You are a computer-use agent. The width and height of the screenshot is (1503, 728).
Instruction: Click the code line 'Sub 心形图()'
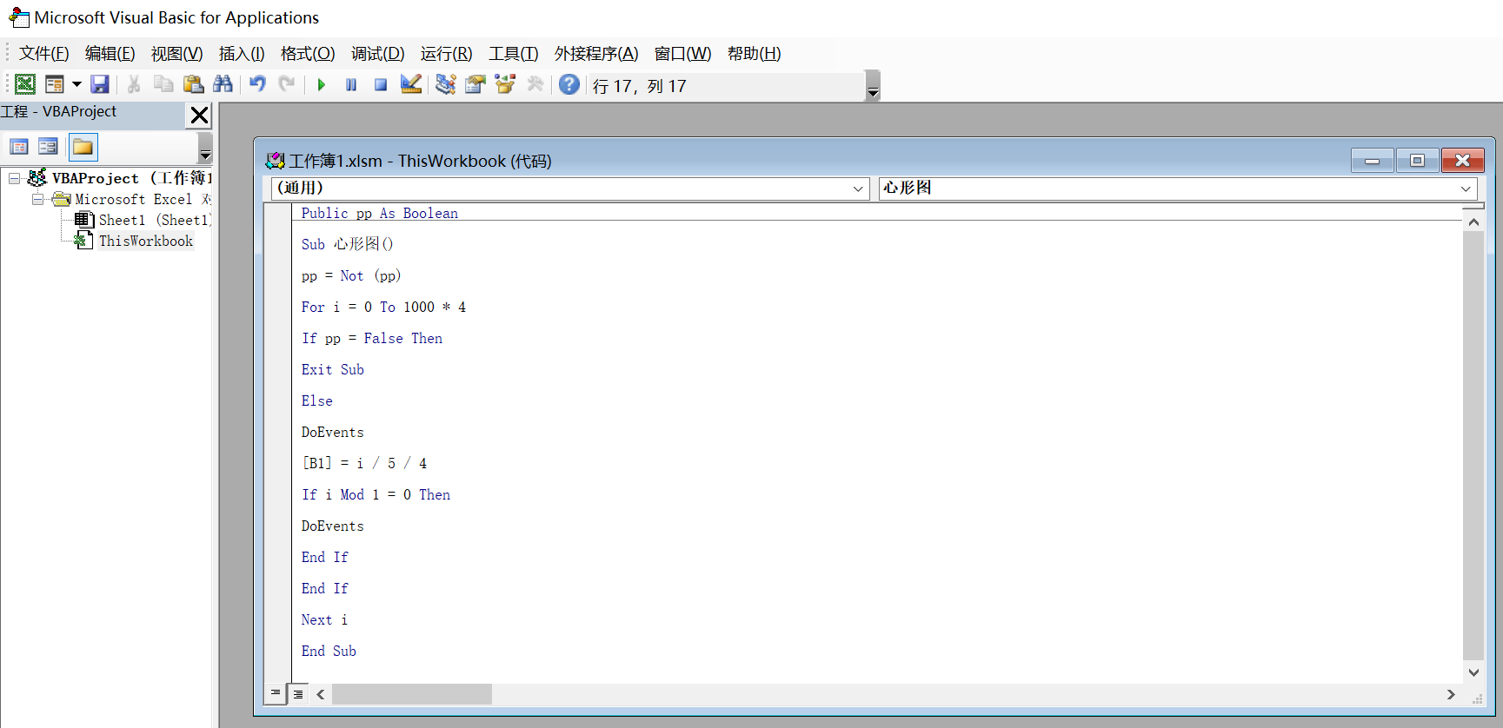pos(348,244)
